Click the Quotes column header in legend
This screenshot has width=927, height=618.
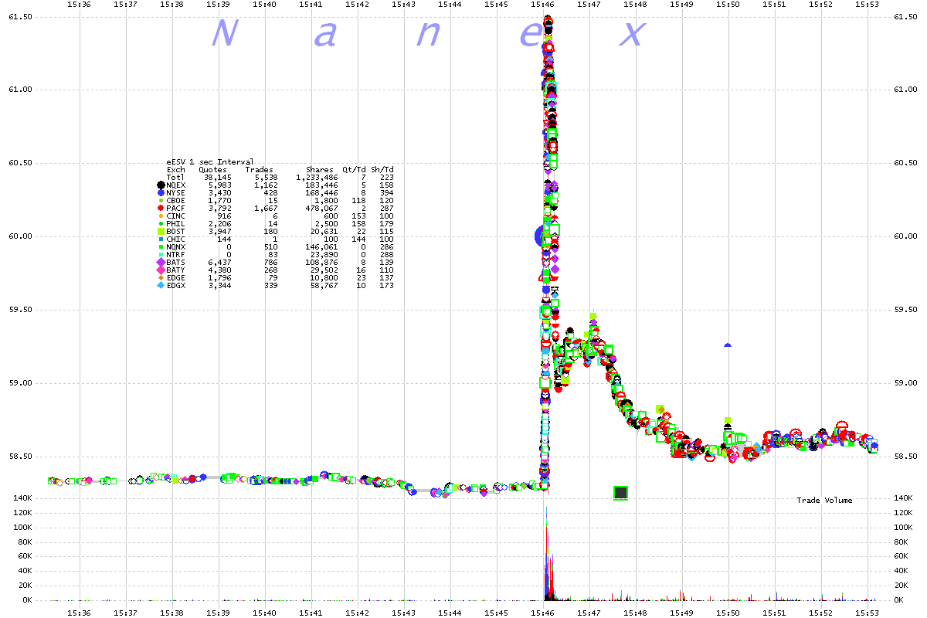pos(212,170)
